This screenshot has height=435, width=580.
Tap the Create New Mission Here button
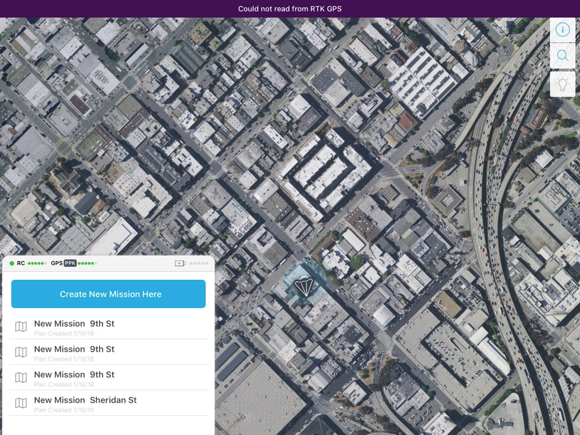click(108, 294)
